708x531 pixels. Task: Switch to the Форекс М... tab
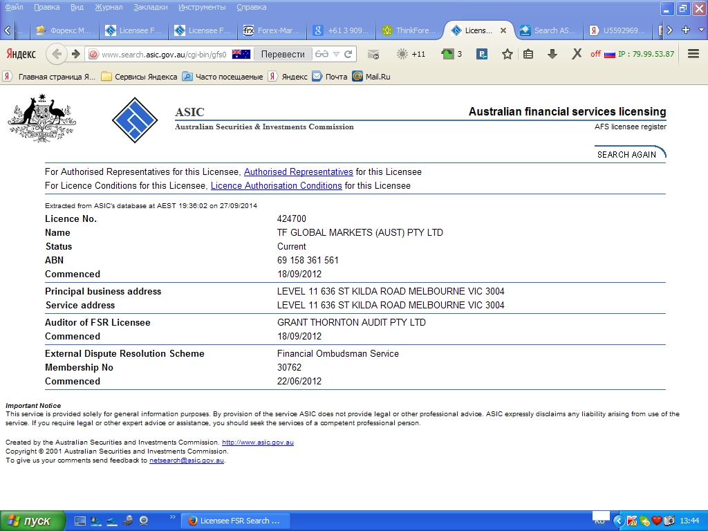64,30
